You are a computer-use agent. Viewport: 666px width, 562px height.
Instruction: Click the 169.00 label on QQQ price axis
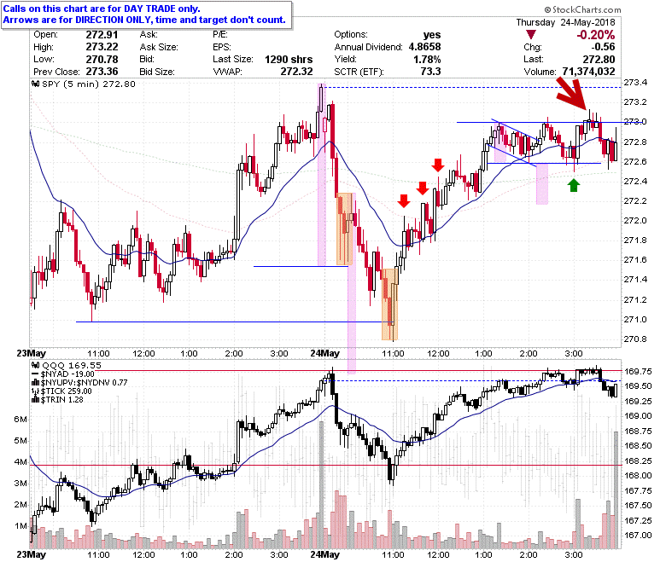(638, 416)
